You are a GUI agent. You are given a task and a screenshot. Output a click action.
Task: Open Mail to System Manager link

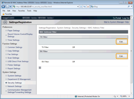(114, 22)
